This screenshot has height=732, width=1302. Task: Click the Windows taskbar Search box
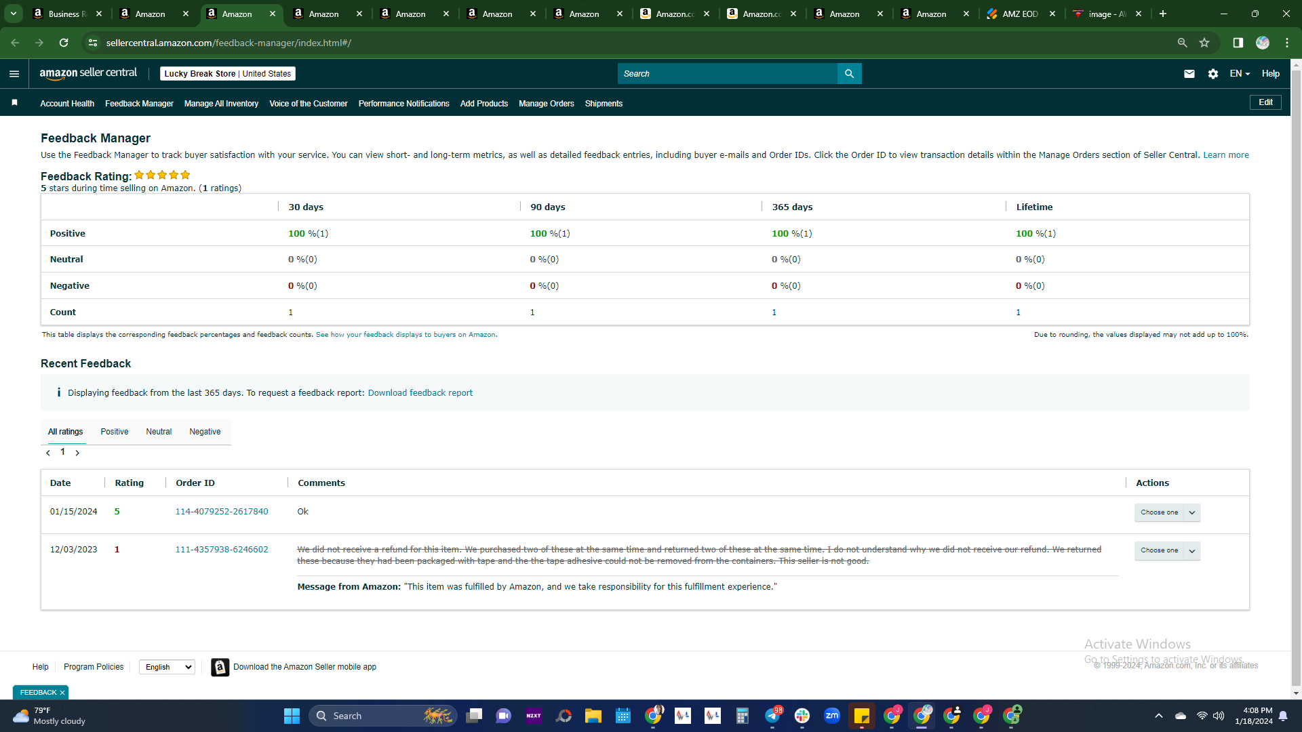click(383, 716)
